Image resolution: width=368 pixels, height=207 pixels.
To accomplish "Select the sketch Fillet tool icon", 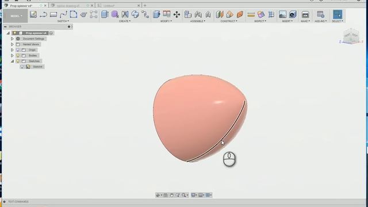I will coord(74,14).
